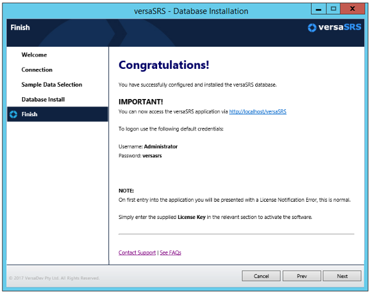Close the Database Installation window
This screenshot has height=294, width=371.
353,9
